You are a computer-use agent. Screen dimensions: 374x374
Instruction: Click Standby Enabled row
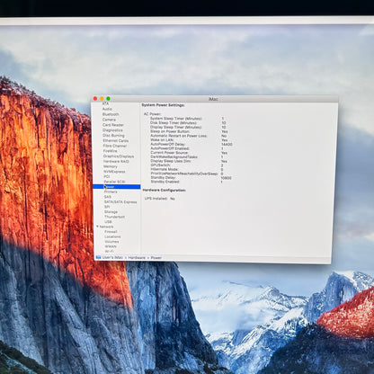(186, 182)
